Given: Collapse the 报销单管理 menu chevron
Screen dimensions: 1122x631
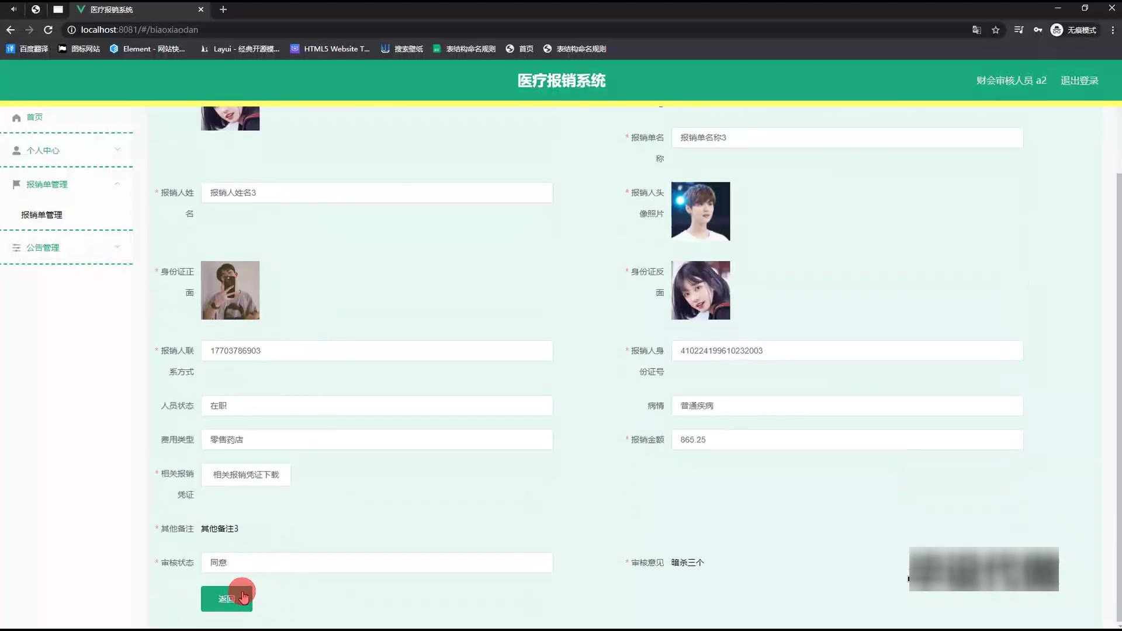Looking at the screenshot, I should (117, 183).
